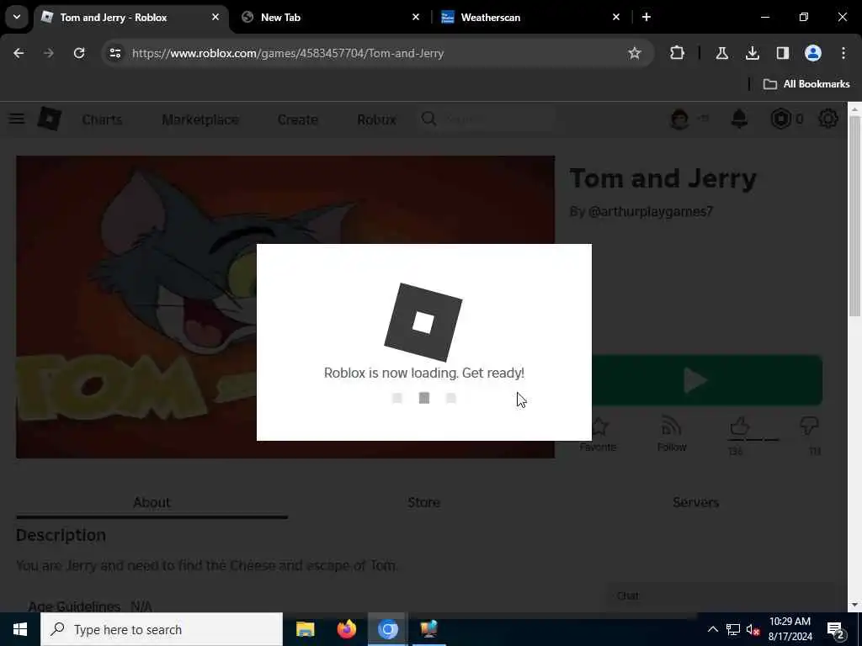Open the Roblox hamburger navigation menu
Viewport: 862px width, 646px height.
click(17, 119)
